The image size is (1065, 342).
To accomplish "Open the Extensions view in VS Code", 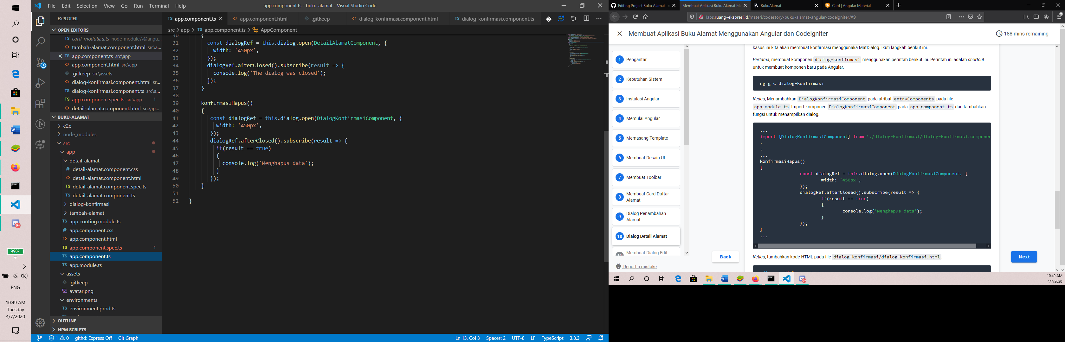I will click(x=40, y=104).
